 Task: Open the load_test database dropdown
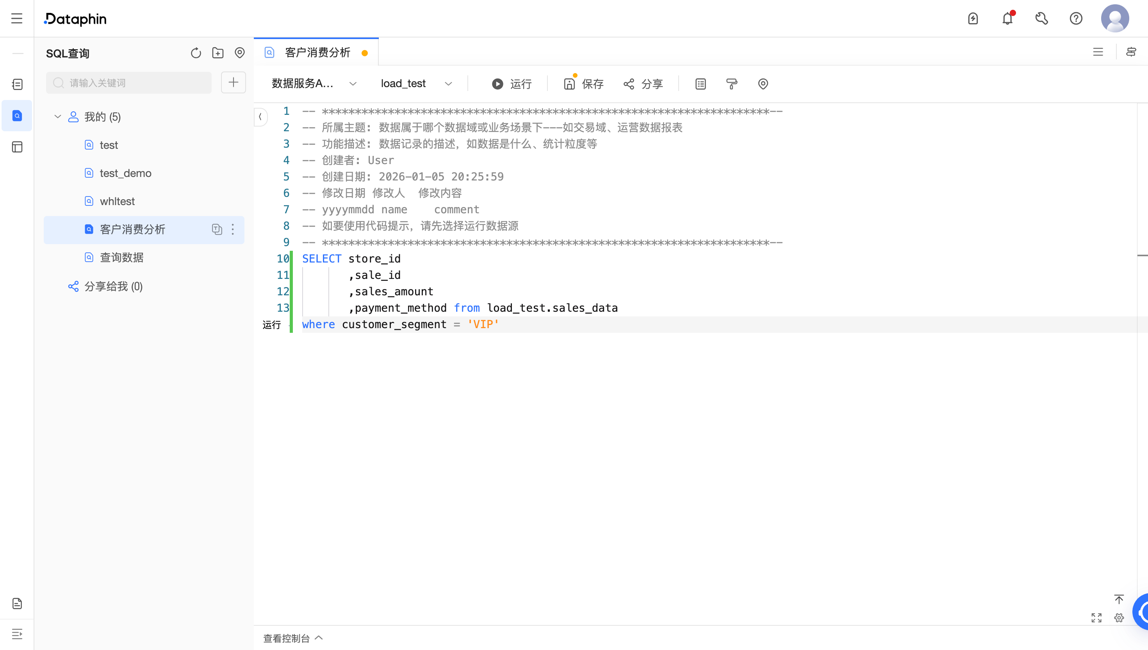point(415,84)
